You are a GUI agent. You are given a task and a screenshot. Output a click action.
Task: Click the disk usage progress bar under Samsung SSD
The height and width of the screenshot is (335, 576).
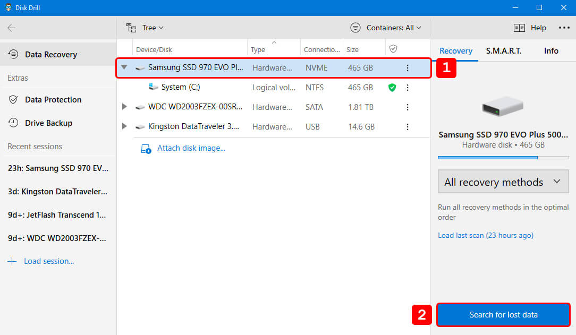[503, 157]
